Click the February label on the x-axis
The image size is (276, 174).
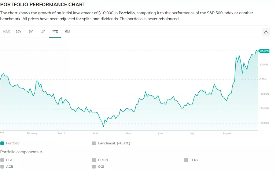(x=32, y=133)
